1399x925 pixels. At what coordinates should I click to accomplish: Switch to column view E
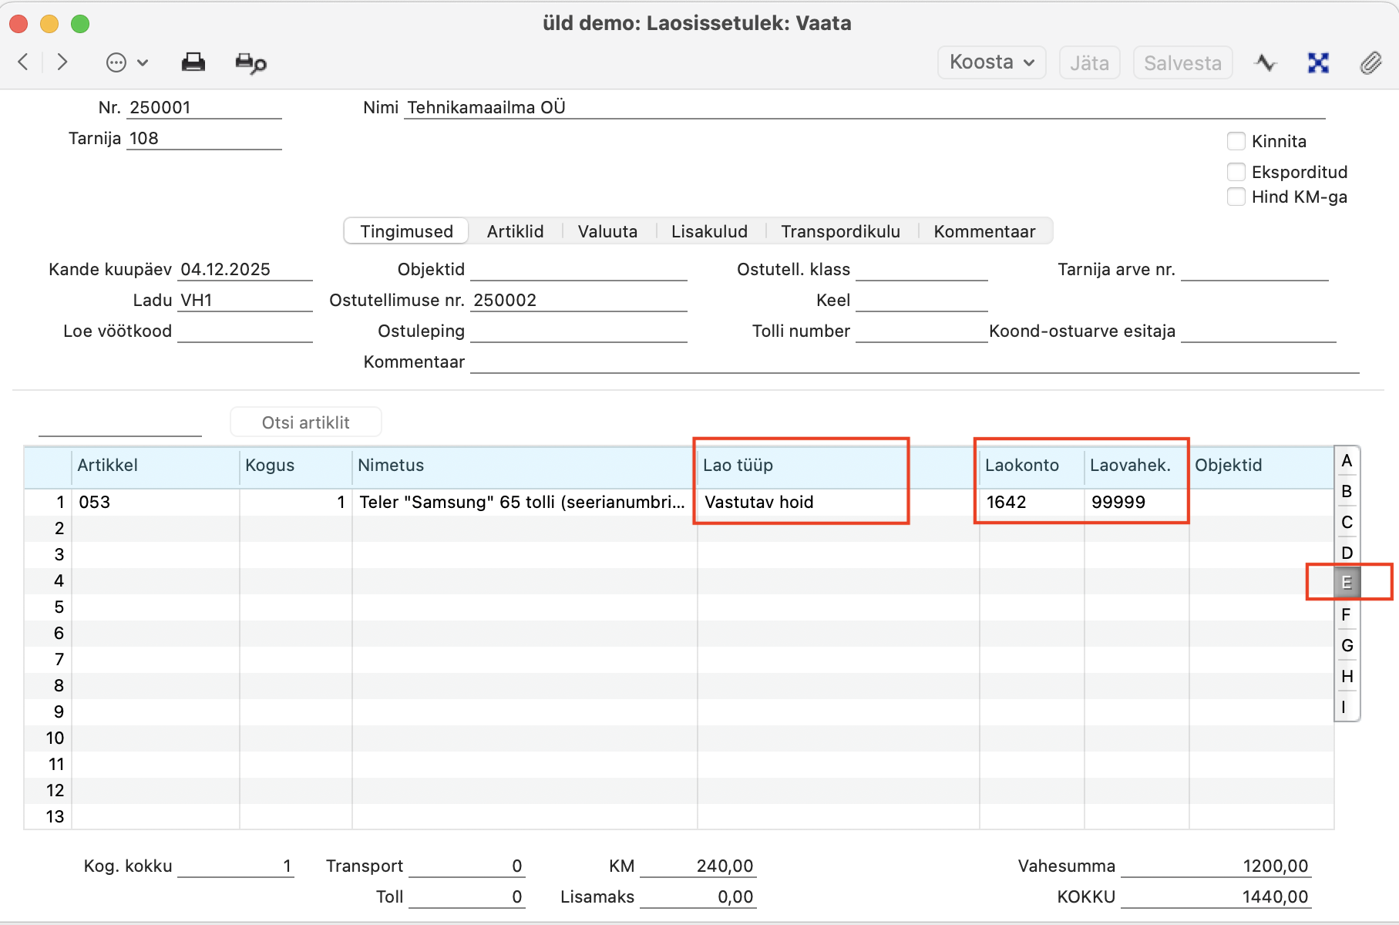tap(1347, 583)
